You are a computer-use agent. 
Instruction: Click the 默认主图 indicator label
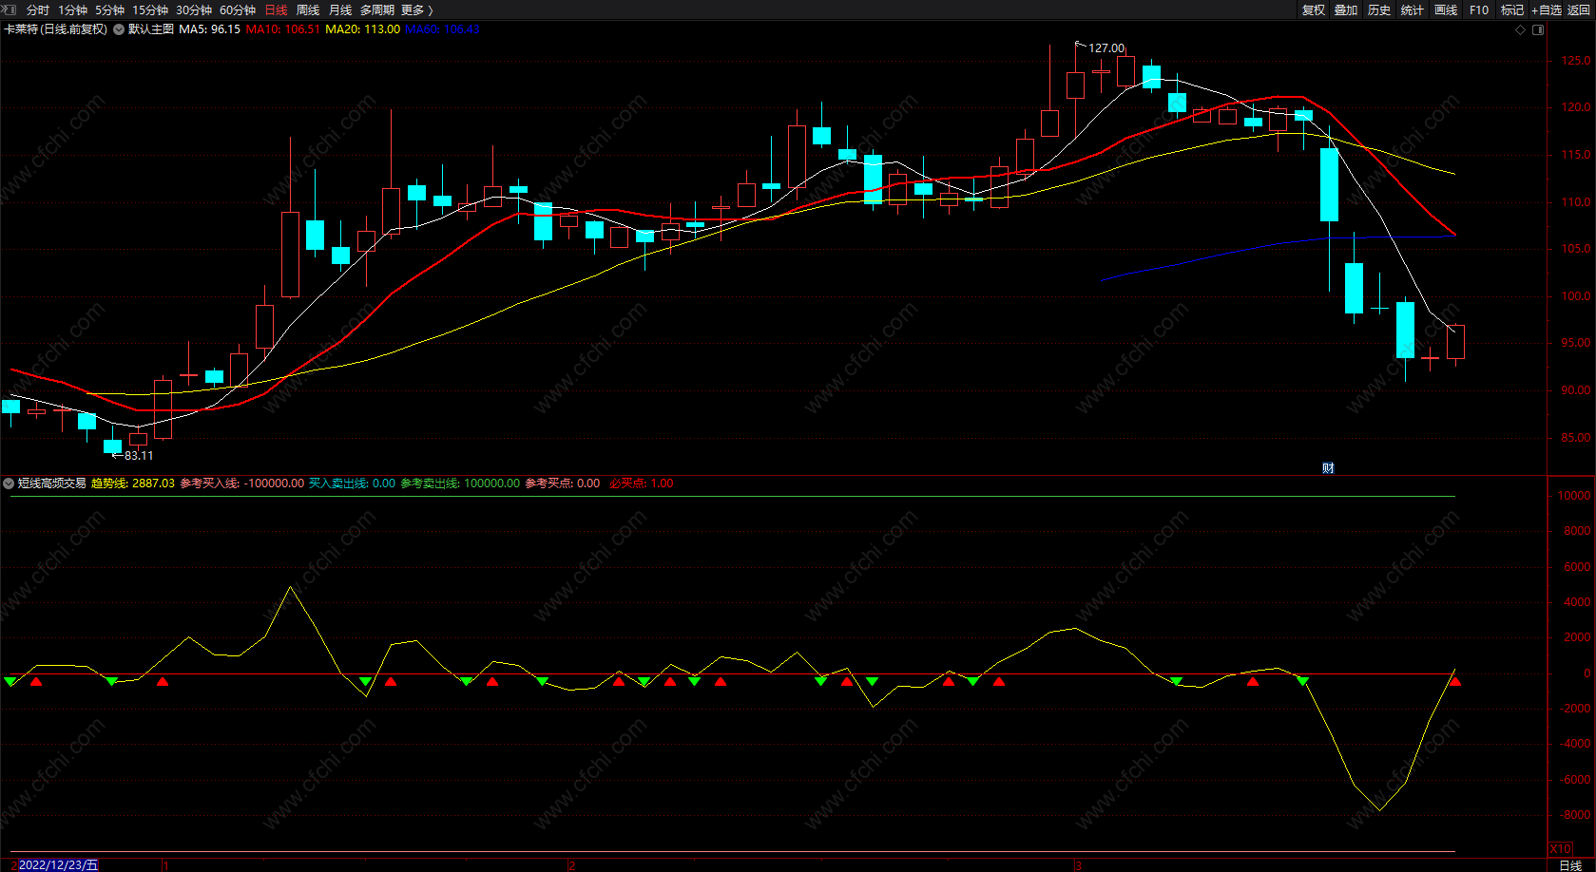point(151,29)
